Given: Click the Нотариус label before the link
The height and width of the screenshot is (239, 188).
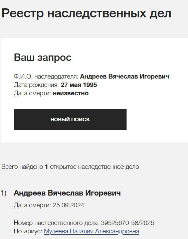Looking at the screenshot, I should point(28,231).
